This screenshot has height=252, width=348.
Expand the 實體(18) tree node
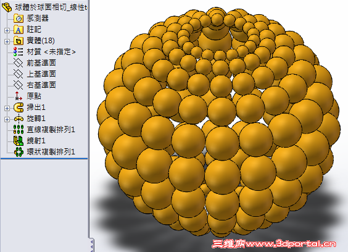7,41
